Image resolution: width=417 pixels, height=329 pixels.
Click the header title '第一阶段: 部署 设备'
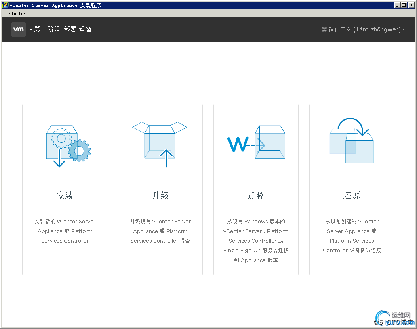pyautogui.click(x=63, y=29)
